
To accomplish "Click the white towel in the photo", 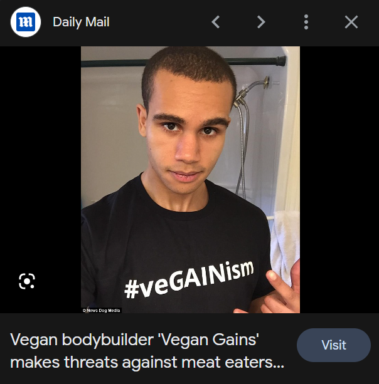I will [286, 245].
